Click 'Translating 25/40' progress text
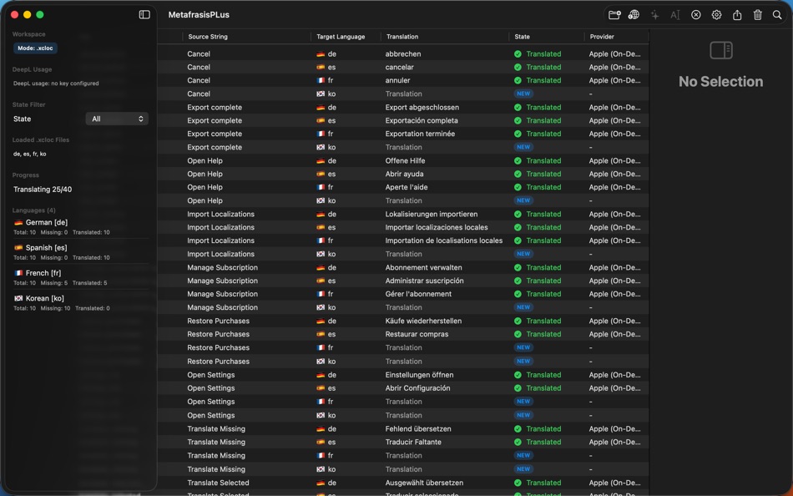 43,190
